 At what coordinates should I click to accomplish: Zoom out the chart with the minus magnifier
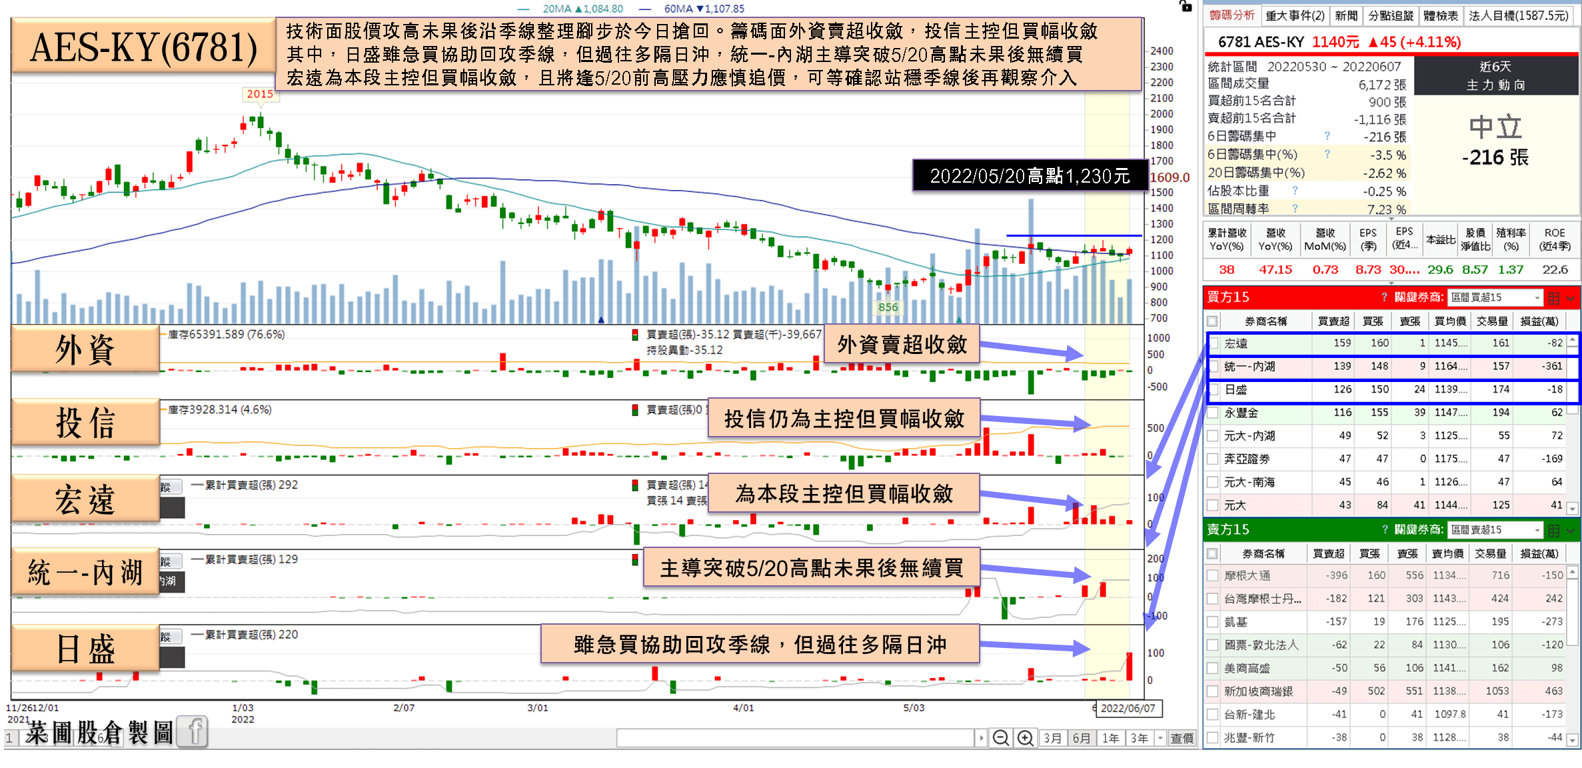[1000, 738]
